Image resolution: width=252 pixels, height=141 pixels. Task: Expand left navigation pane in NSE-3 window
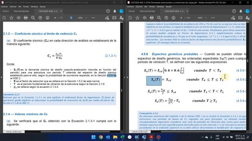click(1, 78)
